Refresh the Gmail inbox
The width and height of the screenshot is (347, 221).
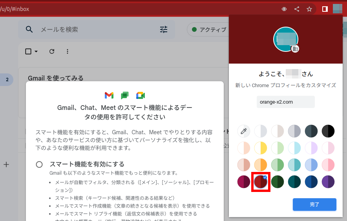coord(52,51)
